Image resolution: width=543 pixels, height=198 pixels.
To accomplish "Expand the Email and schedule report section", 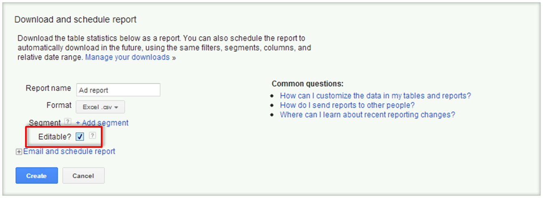I will (x=69, y=151).
